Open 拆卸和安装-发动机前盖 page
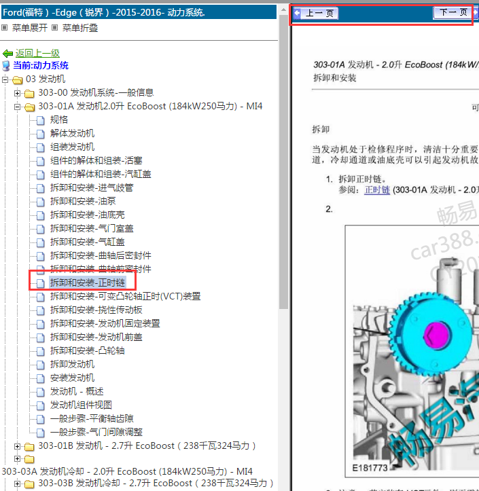The image size is (479, 491). [96, 337]
